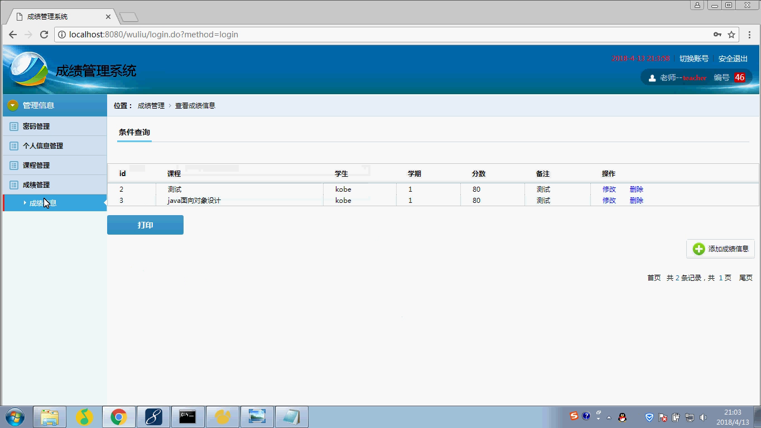Open File Explorer from taskbar
The height and width of the screenshot is (428, 761).
pyautogui.click(x=50, y=417)
